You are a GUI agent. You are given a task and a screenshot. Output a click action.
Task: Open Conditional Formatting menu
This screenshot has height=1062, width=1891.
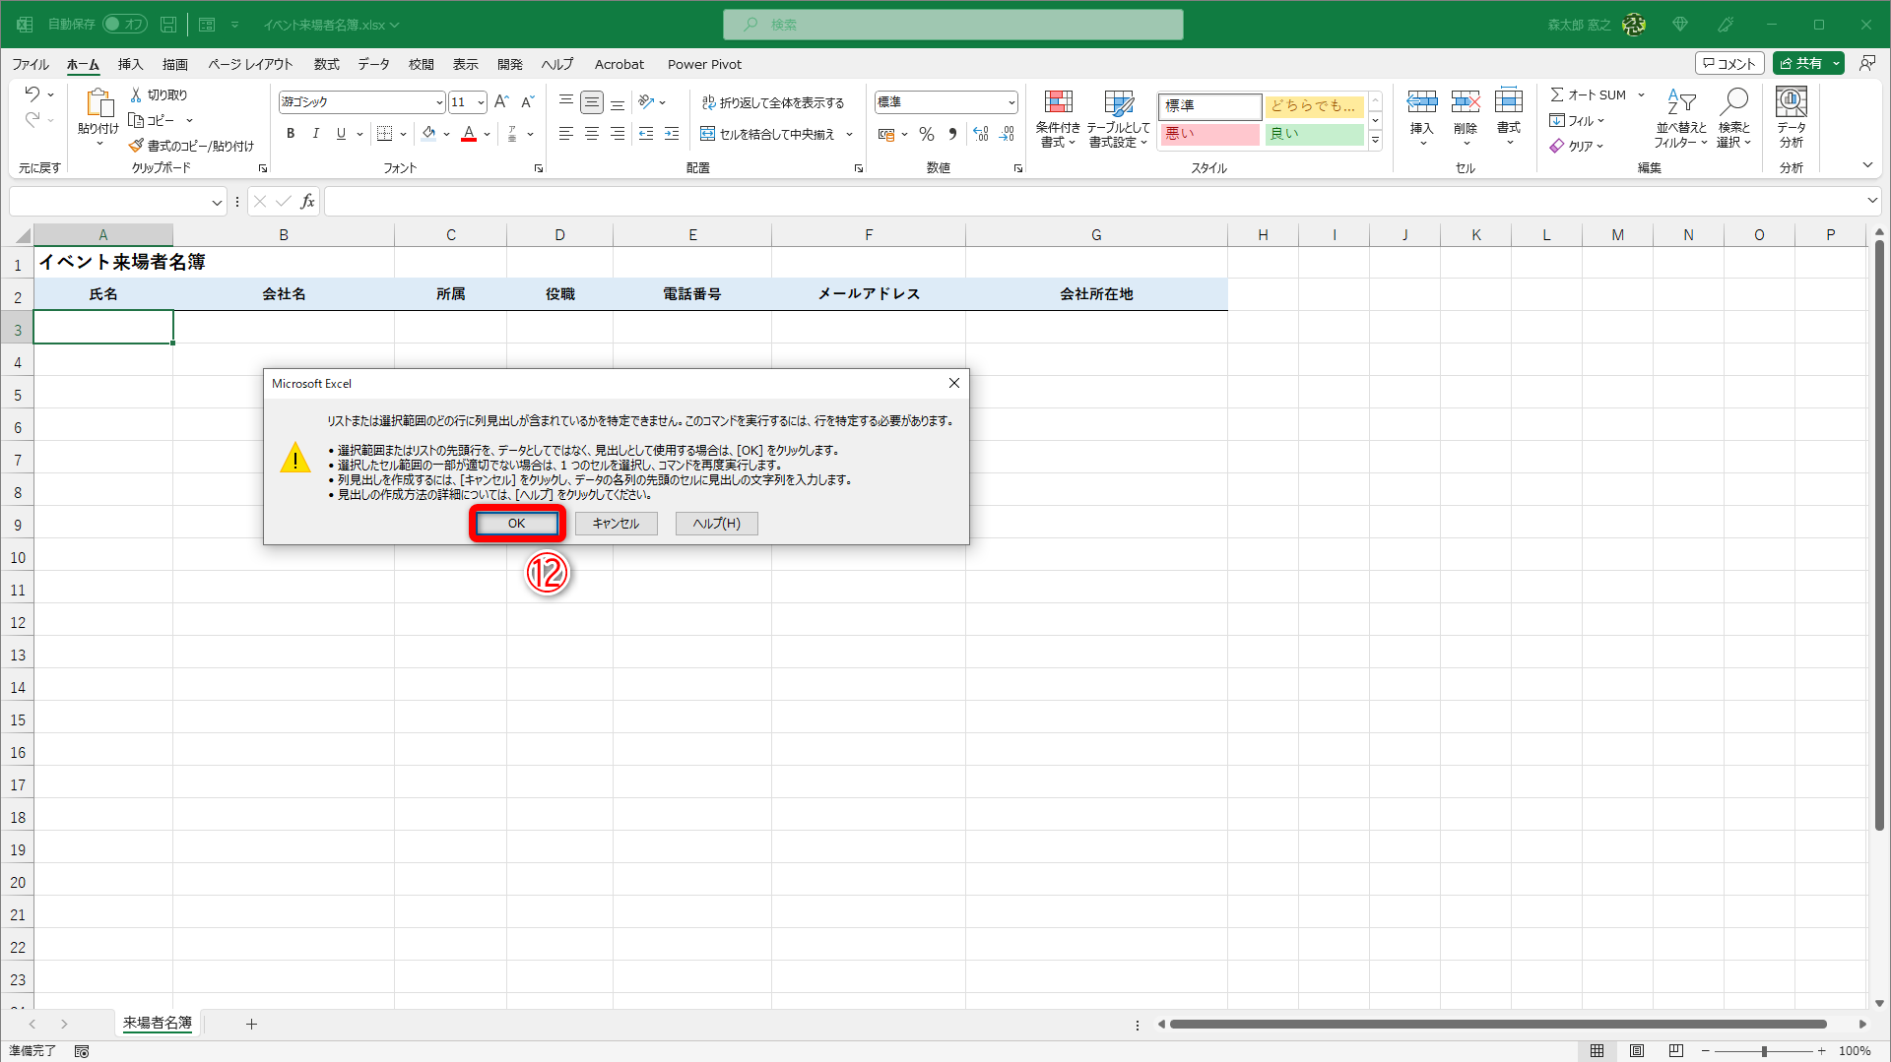coord(1058,119)
